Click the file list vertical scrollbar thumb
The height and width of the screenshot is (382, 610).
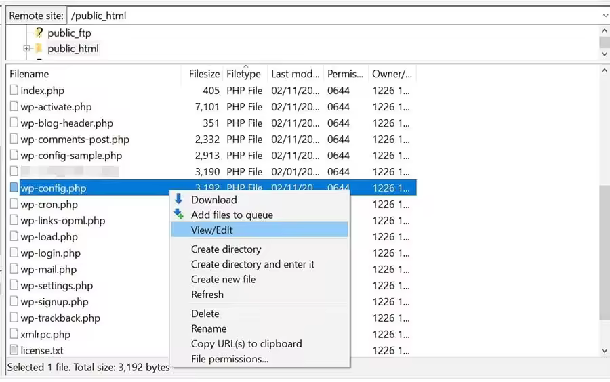point(604,253)
